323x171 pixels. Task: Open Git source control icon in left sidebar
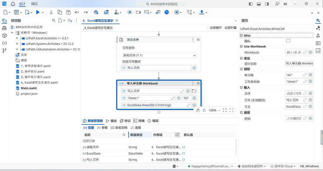click(x=4, y=50)
